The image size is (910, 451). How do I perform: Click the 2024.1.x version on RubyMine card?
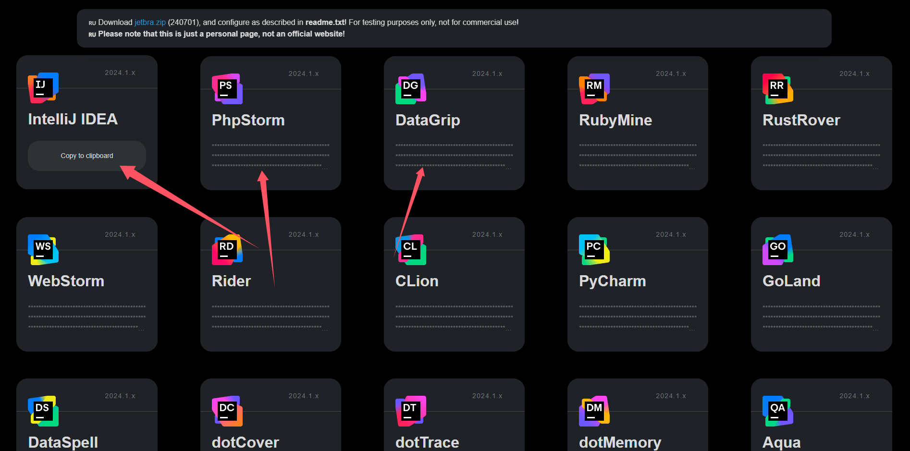[671, 74]
